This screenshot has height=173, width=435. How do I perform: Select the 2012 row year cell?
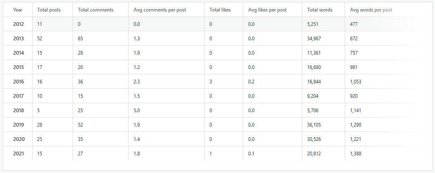18,24
